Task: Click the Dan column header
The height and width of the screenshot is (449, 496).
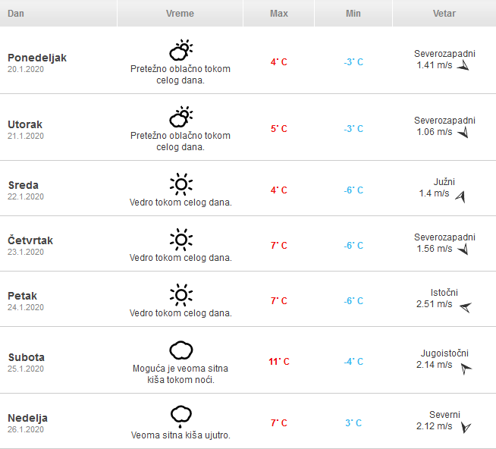Action: [16, 14]
